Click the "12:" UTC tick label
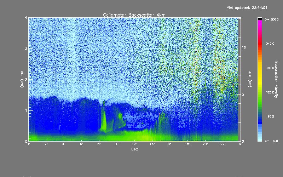 pyautogui.click(x=134, y=144)
